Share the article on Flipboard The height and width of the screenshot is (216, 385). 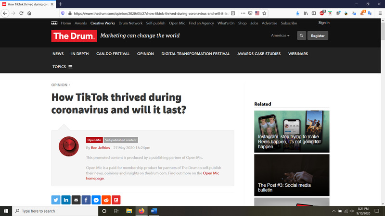116,200
